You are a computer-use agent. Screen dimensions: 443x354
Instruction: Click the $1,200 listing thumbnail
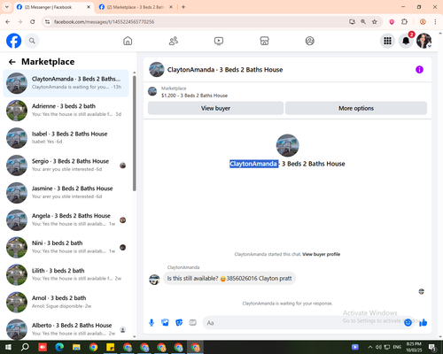(x=152, y=91)
